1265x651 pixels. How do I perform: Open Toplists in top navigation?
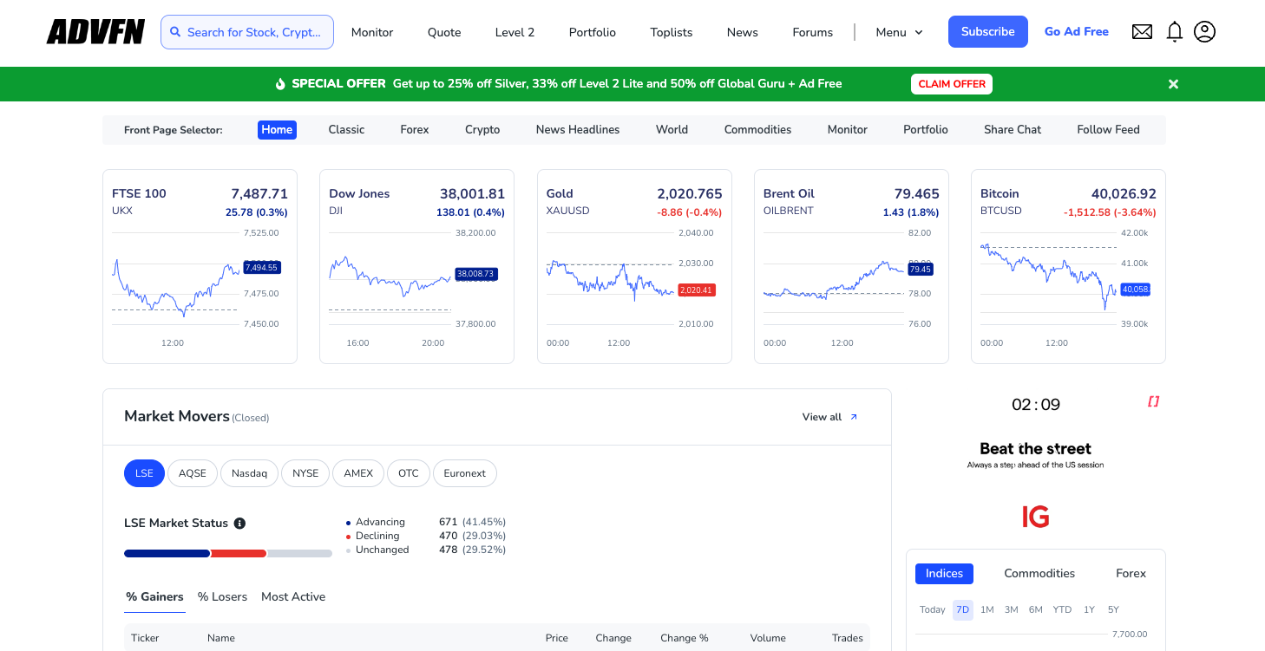672,32
